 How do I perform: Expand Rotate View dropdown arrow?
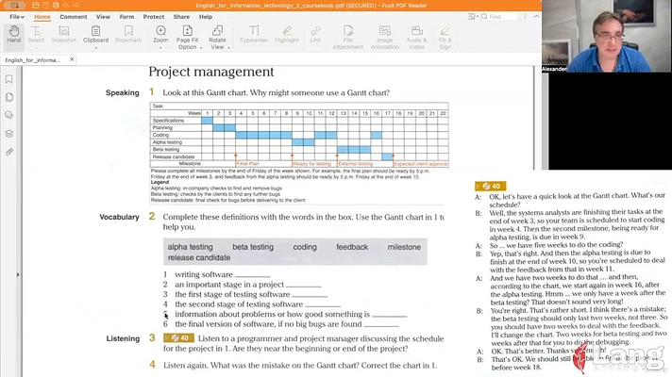(x=228, y=48)
